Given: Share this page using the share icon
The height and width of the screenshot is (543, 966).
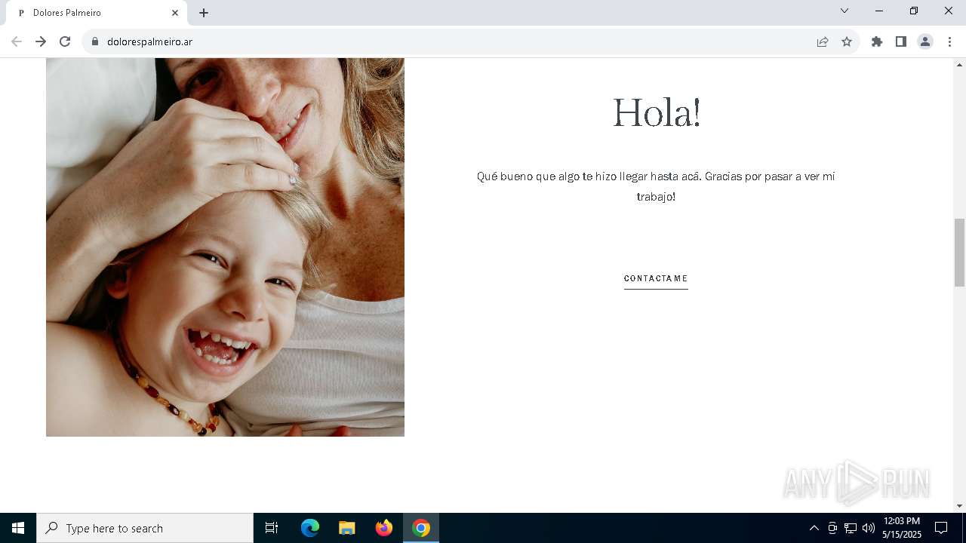Looking at the screenshot, I should [823, 41].
